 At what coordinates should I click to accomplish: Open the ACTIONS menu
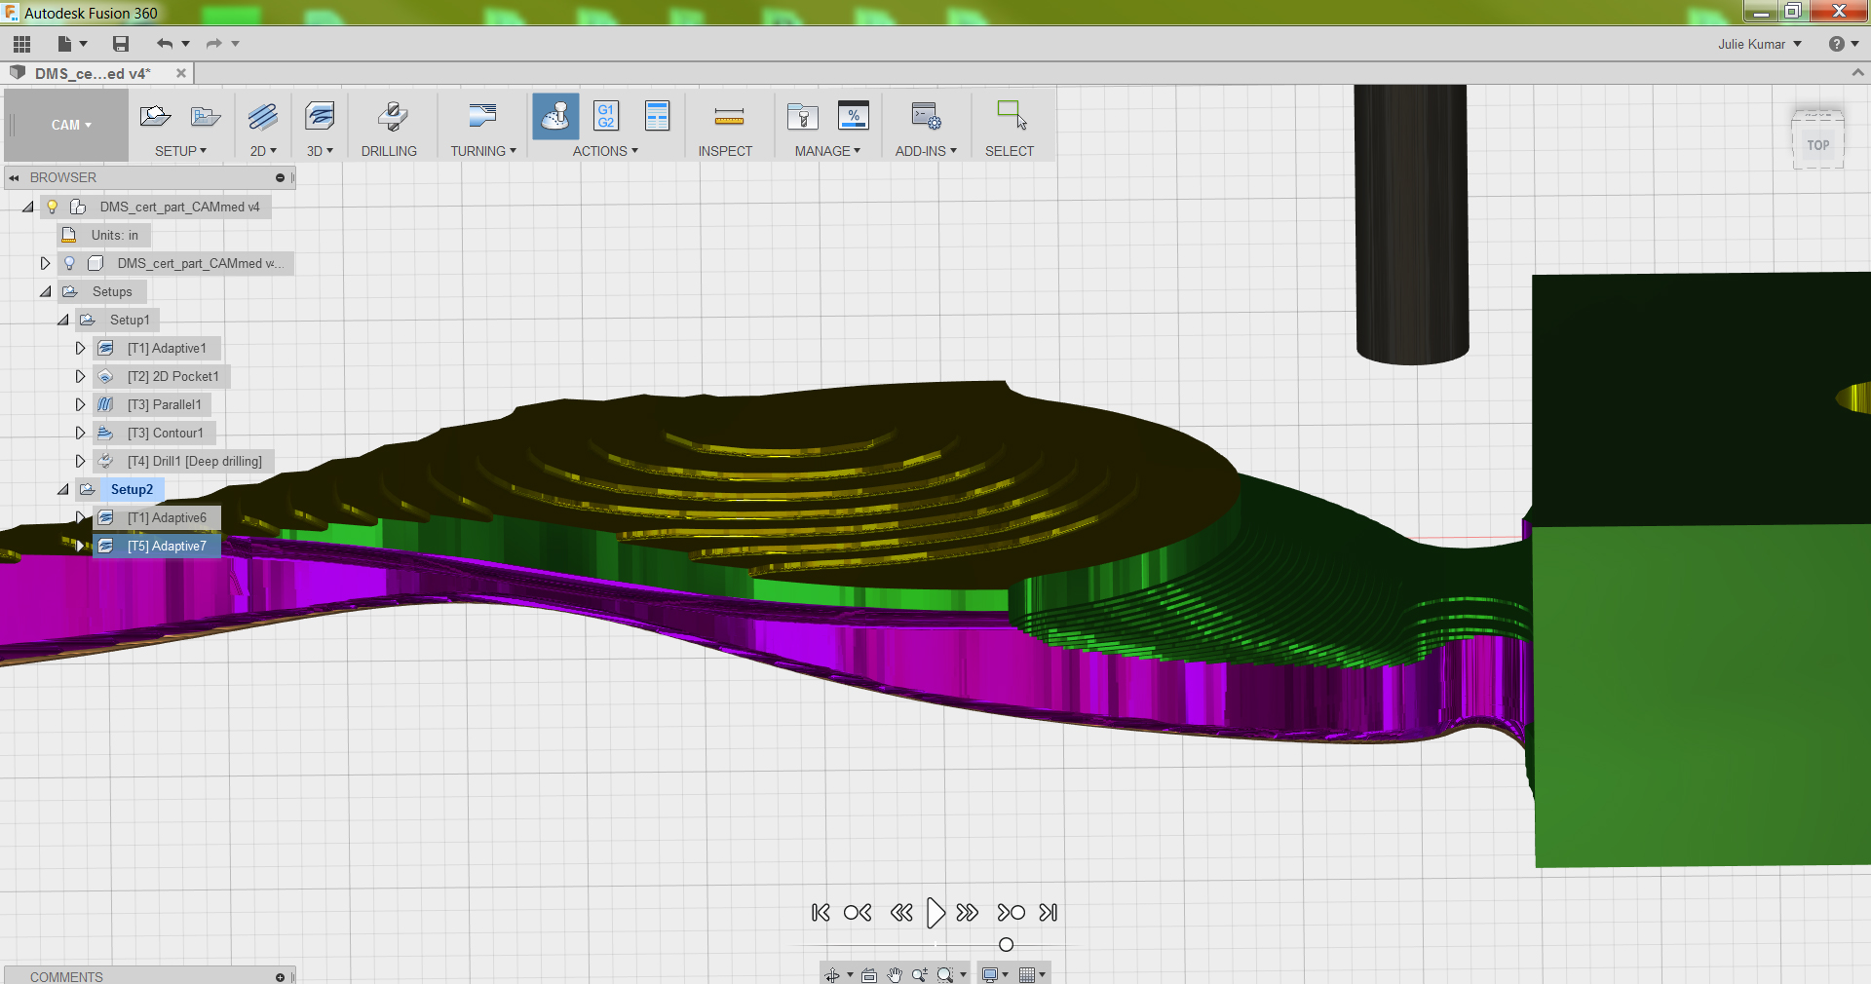(605, 151)
